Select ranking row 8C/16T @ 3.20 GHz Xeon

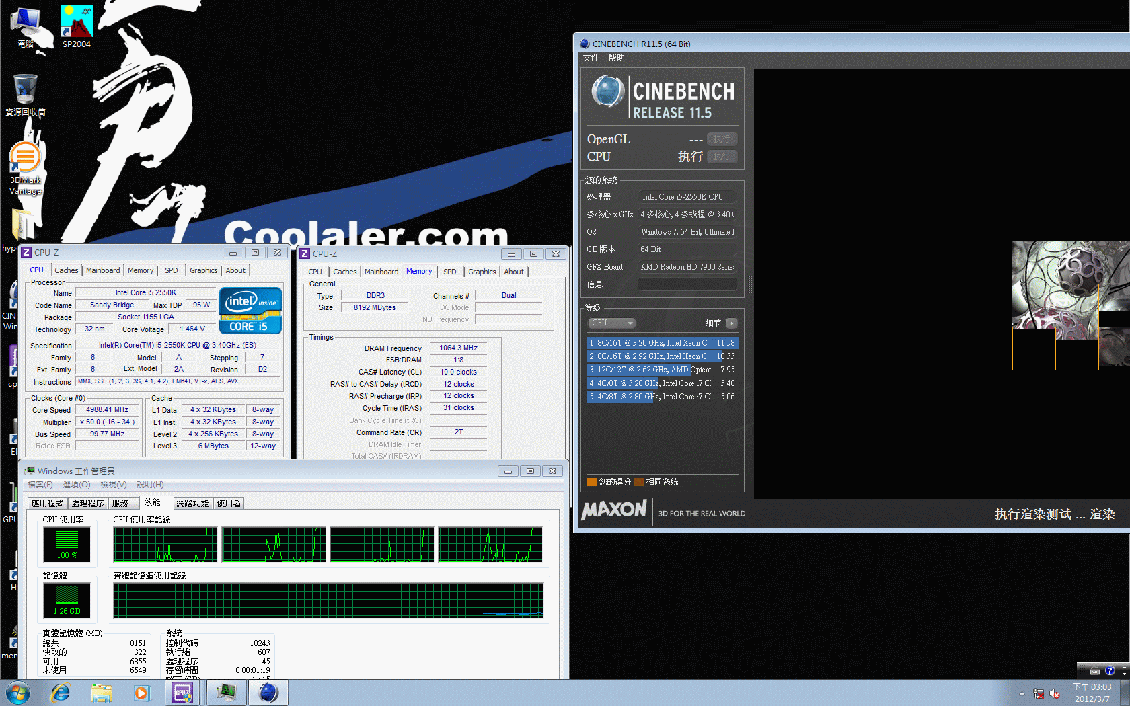(x=663, y=343)
